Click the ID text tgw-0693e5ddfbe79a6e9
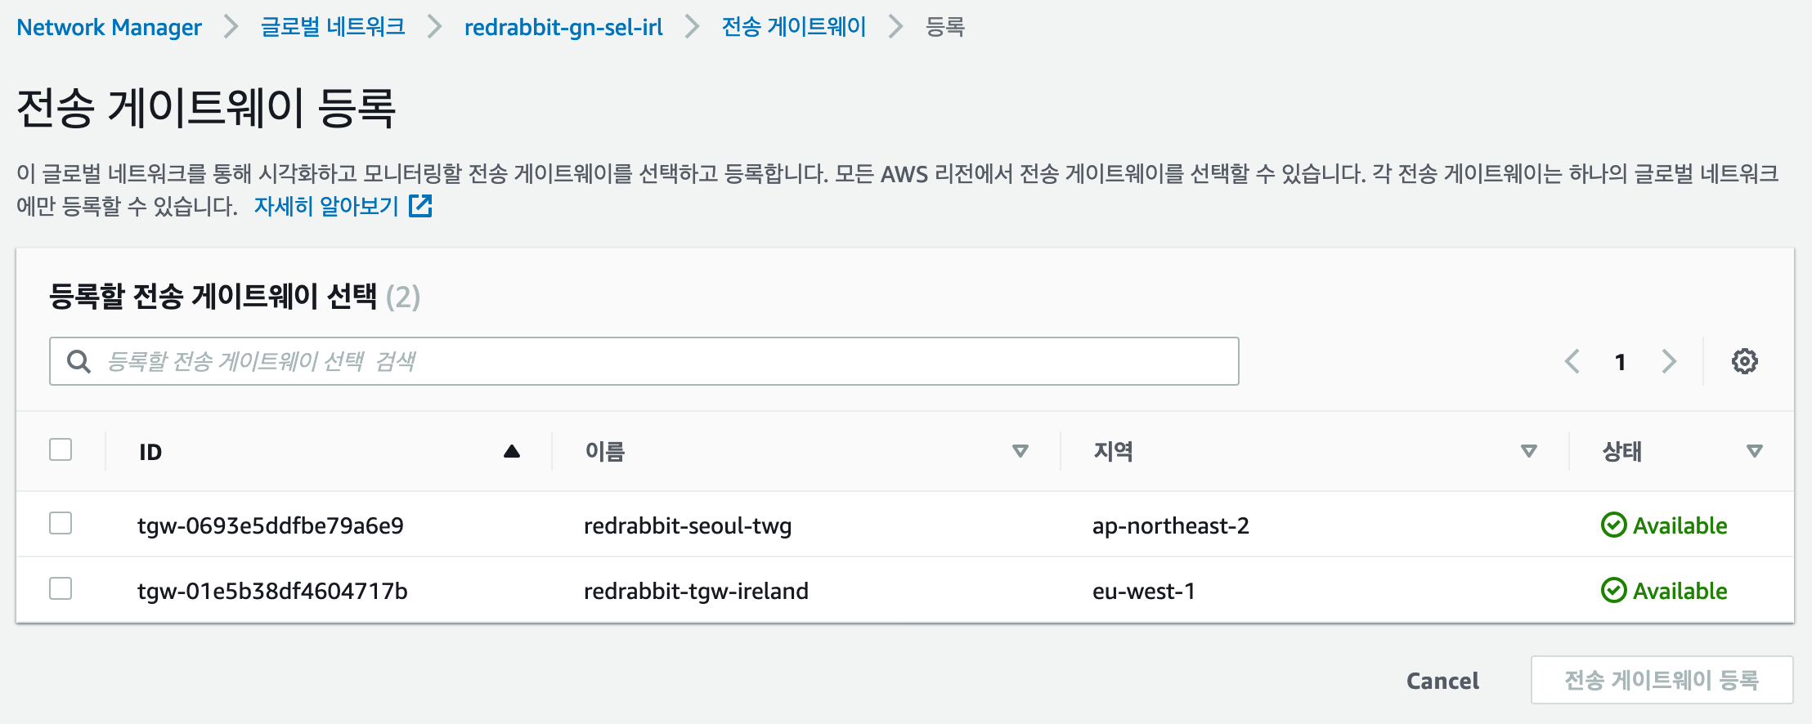Viewport: 1812px width, 724px height. click(x=271, y=525)
